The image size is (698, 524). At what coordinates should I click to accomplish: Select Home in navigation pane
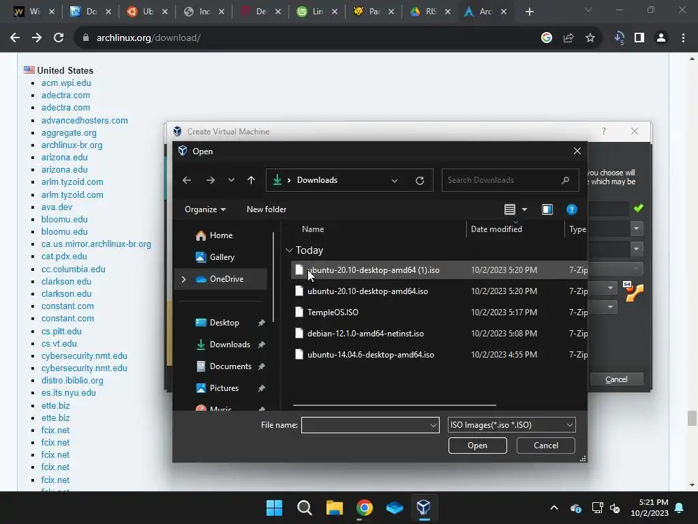tap(221, 235)
